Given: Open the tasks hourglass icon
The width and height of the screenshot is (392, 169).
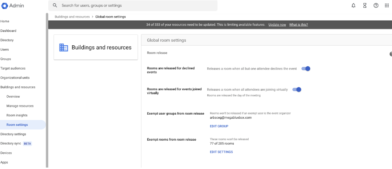Looking at the screenshot, I should 365,5.
